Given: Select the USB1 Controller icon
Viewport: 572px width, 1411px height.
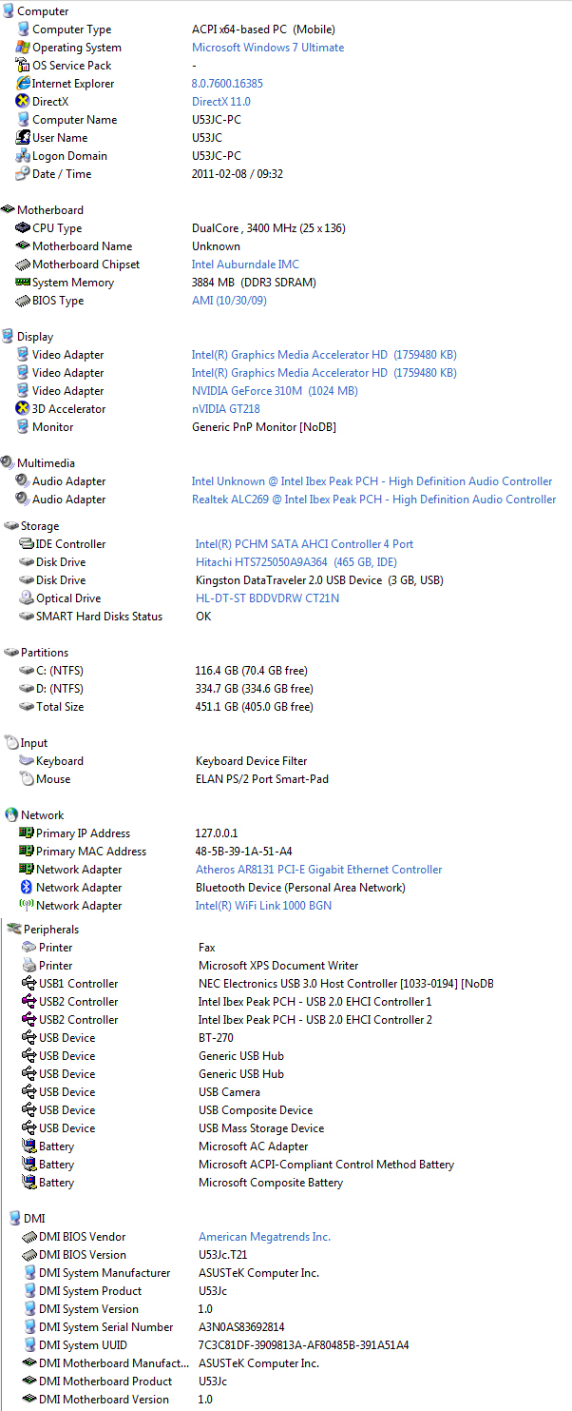Looking at the screenshot, I should coord(29,984).
